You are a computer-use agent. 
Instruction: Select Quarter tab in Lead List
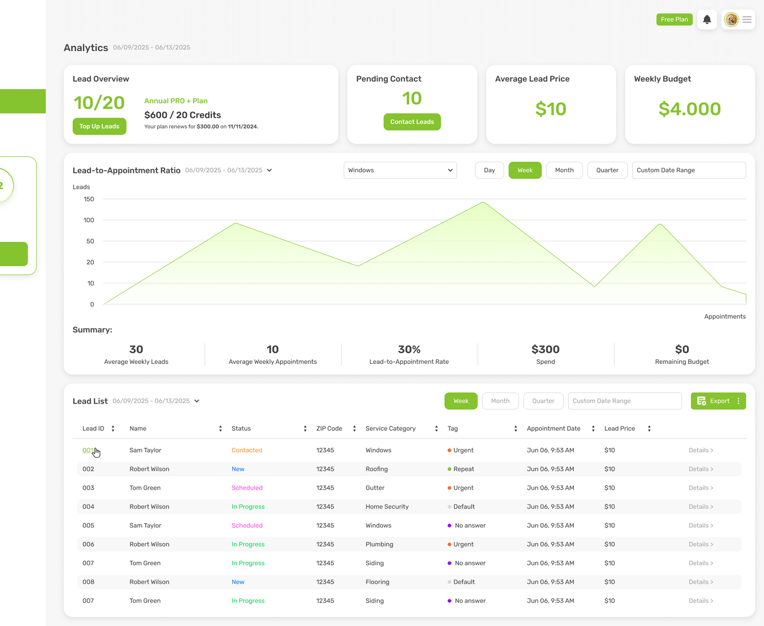pos(543,401)
